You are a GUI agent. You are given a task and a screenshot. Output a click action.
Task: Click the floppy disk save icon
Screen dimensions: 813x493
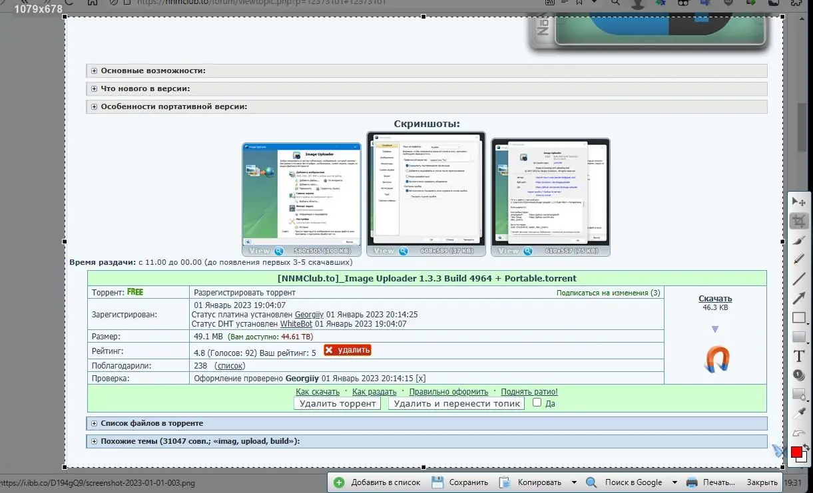[x=437, y=482]
